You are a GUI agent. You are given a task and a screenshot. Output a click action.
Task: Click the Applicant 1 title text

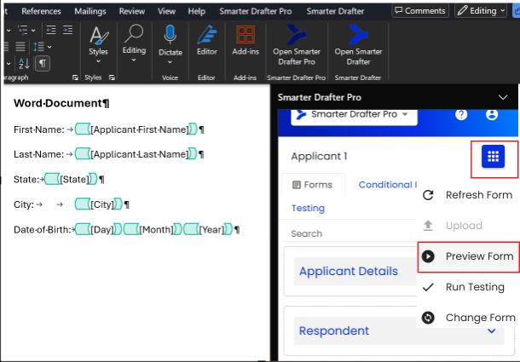click(319, 156)
